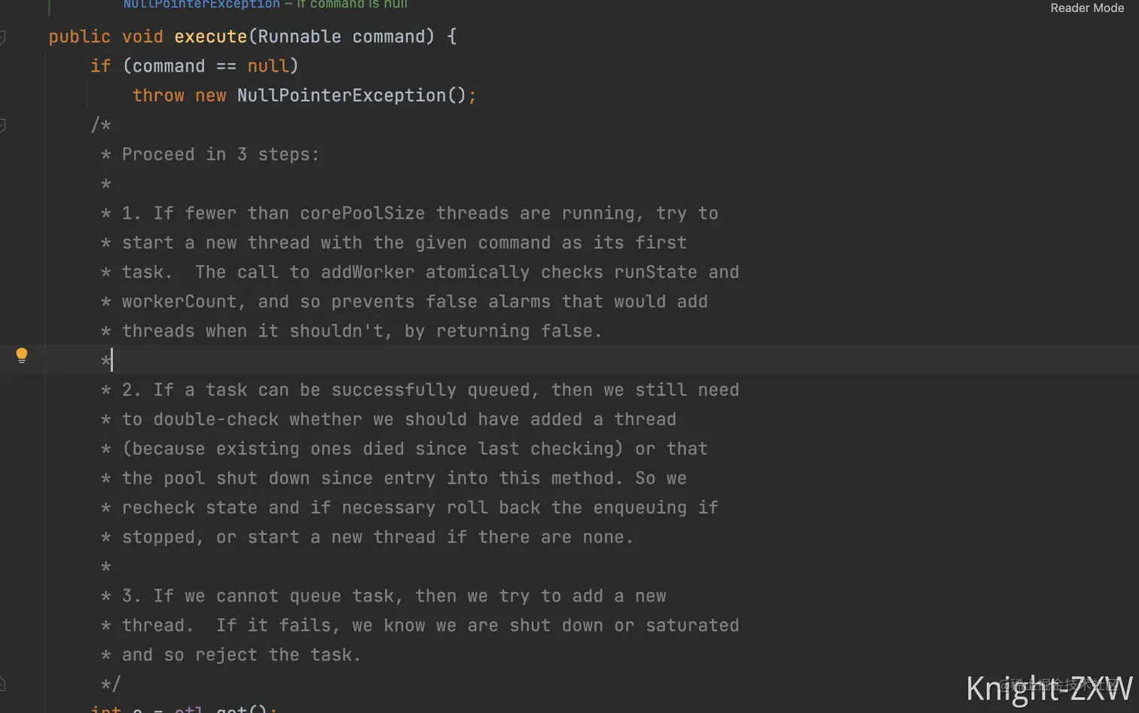The height and width of the screenshot is (713, 1139).
Task: Fold the comment at the closing */ marker
Action: (3, 684)
